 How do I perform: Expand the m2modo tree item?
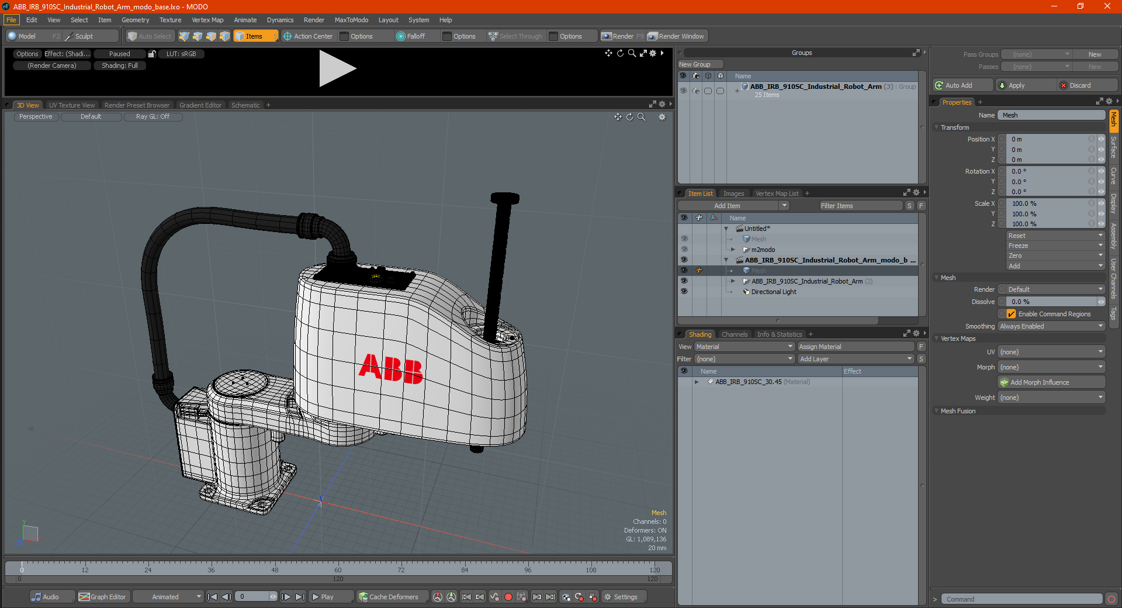pyautogui.click(x=733, y=250)
